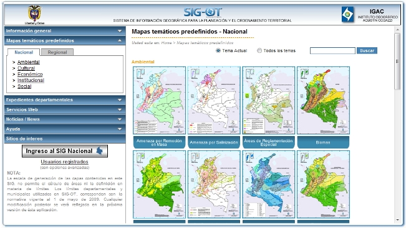The width and height of the screenshot is (406, 228).
Task: Click the Amenaza por Remoción en Masa label button
Action: pyautogui.click(x=159, y=142)
